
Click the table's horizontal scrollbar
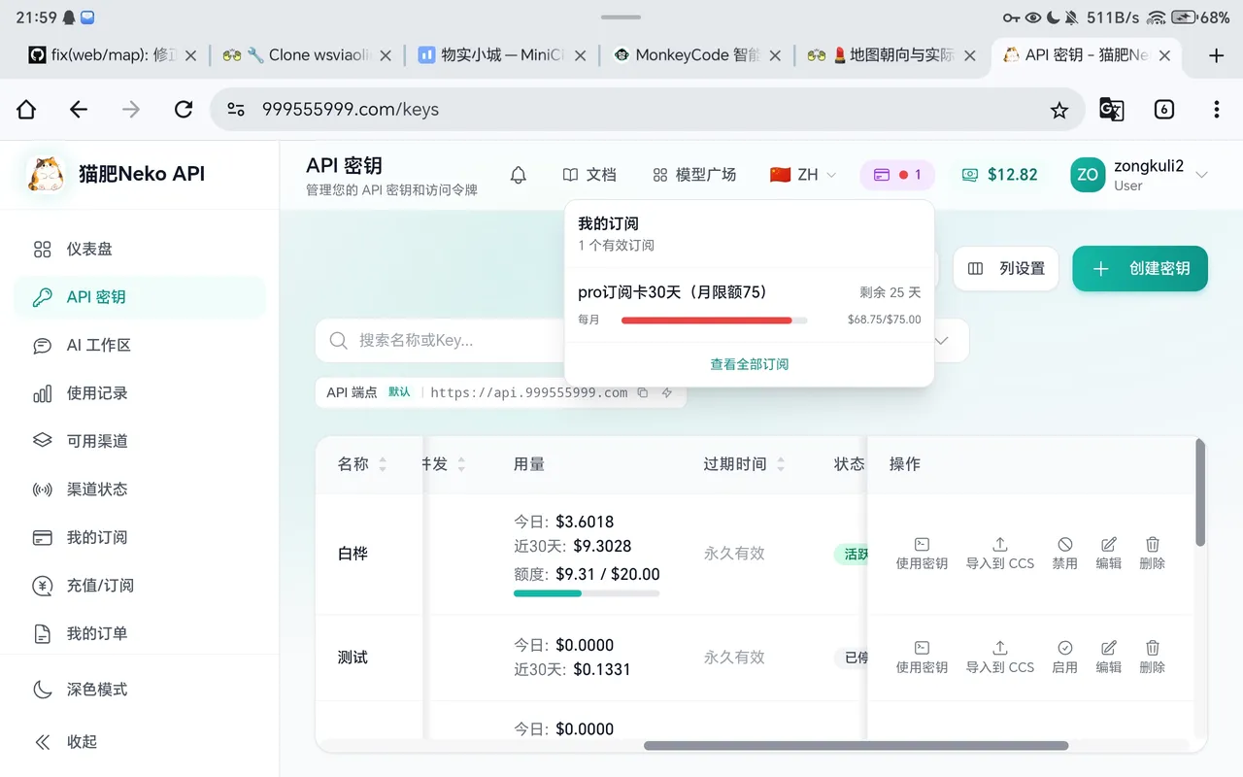857,746
